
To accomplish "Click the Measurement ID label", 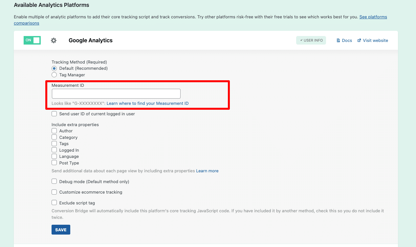I will [x=68, y=85].
